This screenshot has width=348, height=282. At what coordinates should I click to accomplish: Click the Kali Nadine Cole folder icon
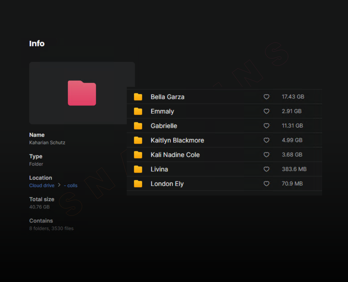(138, 155)
